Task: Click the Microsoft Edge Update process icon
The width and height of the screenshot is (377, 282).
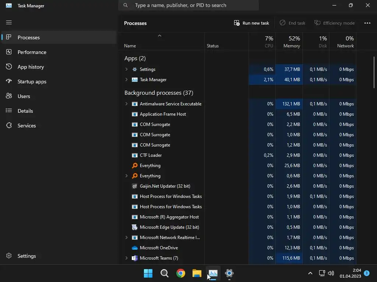Action: [135, 227]
